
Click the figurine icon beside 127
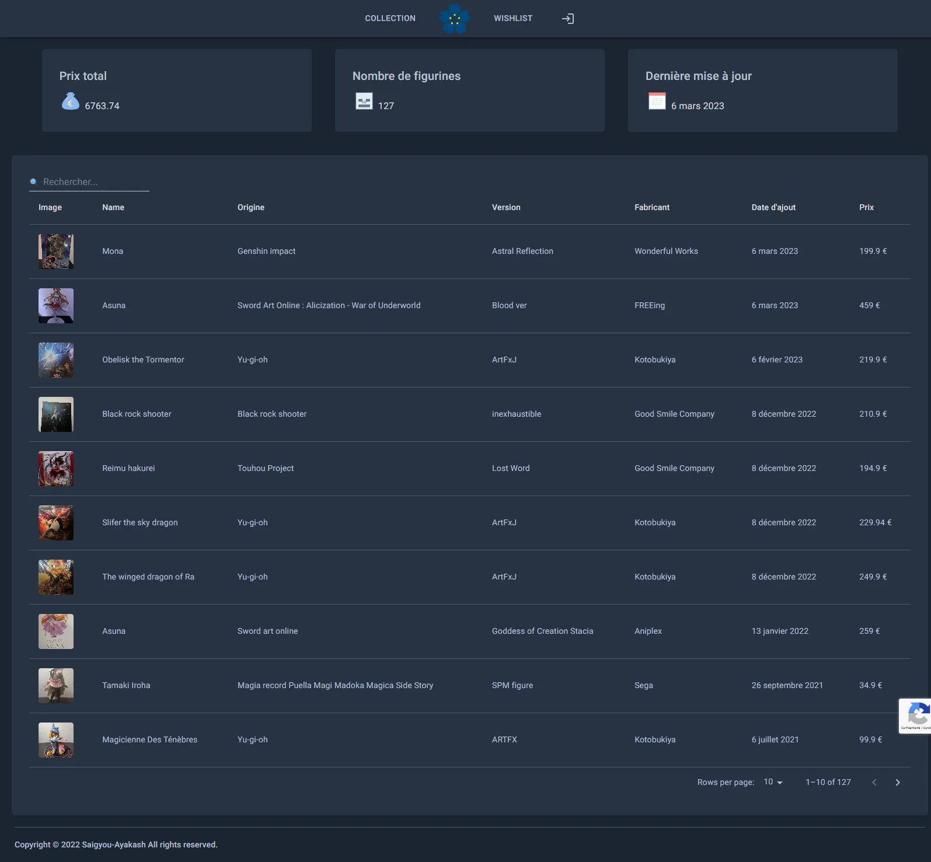pos(364,102)
